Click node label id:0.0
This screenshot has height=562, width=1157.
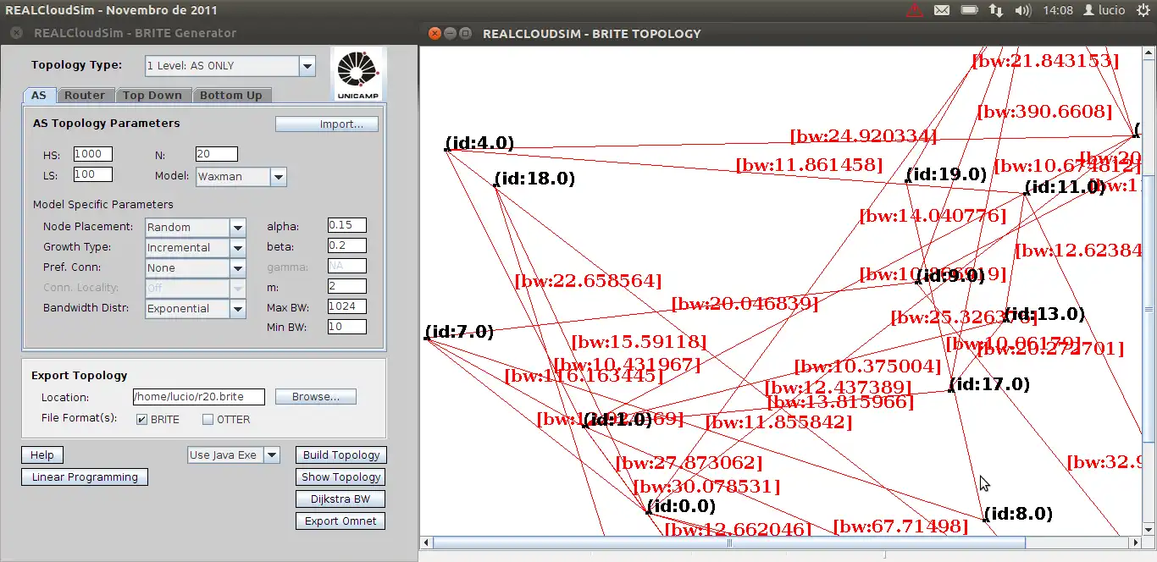pyautogui.click(x=681, y=507)
